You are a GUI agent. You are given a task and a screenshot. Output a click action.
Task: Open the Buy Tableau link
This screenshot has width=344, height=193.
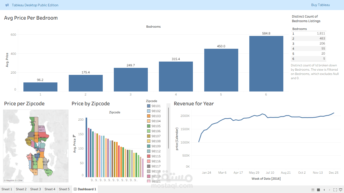(320, 5)
